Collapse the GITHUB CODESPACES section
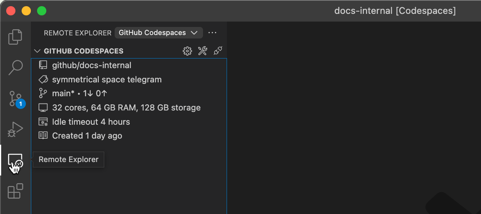 [x=37, y=51]
